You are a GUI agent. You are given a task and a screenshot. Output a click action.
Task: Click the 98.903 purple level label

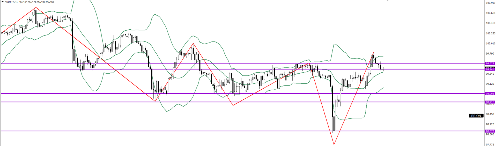click(x=490, y=94)
